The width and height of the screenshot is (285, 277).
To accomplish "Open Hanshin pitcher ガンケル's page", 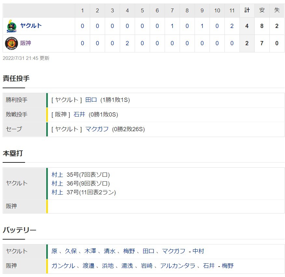I will click(x=63, y=266).
